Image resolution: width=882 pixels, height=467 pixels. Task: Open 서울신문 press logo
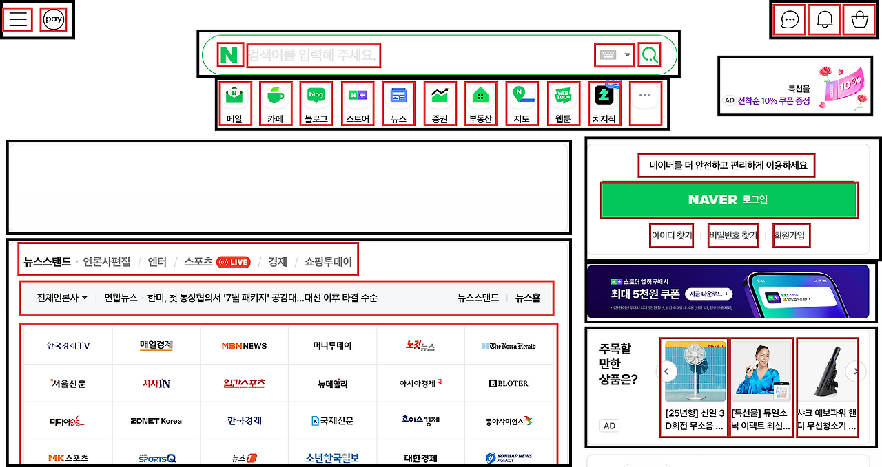(x=68, y=383)
